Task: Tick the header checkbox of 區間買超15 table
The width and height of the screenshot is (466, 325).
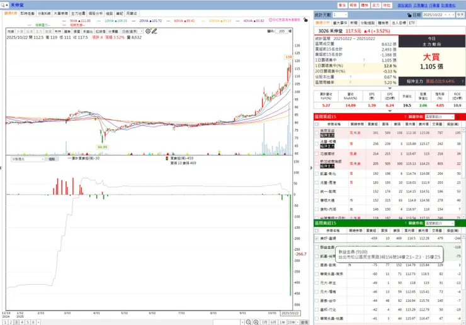Action: click(x=317, y=124)
